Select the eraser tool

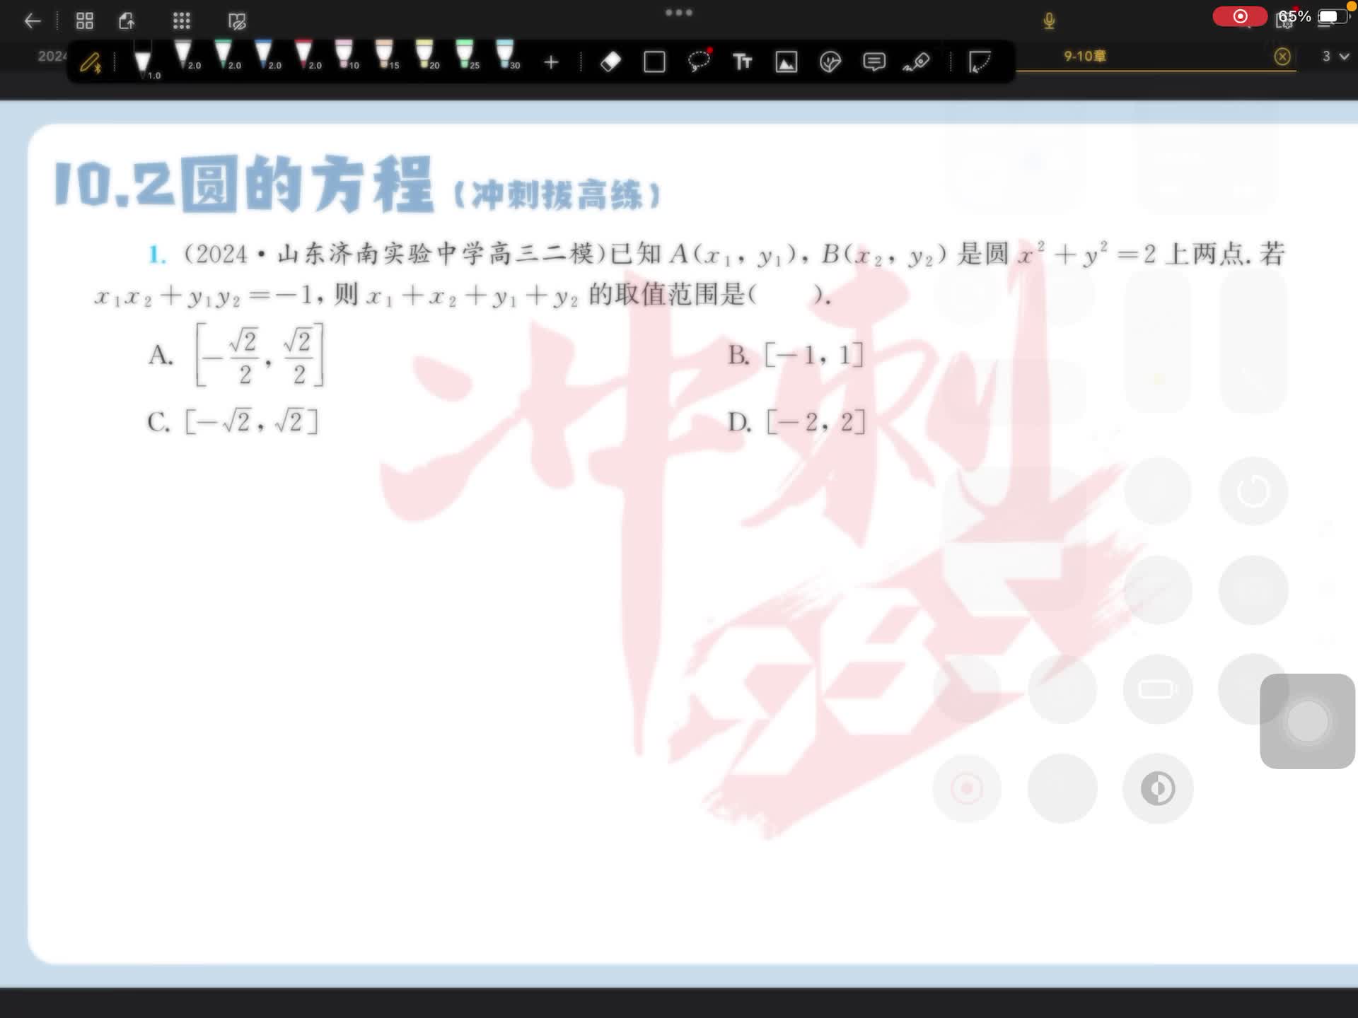610,62
